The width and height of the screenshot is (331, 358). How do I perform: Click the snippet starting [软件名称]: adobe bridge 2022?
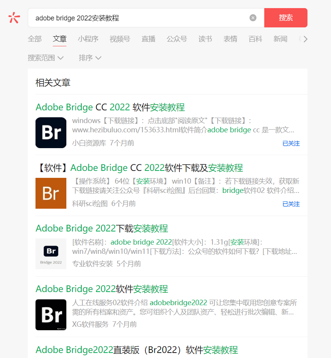[185, 247]
